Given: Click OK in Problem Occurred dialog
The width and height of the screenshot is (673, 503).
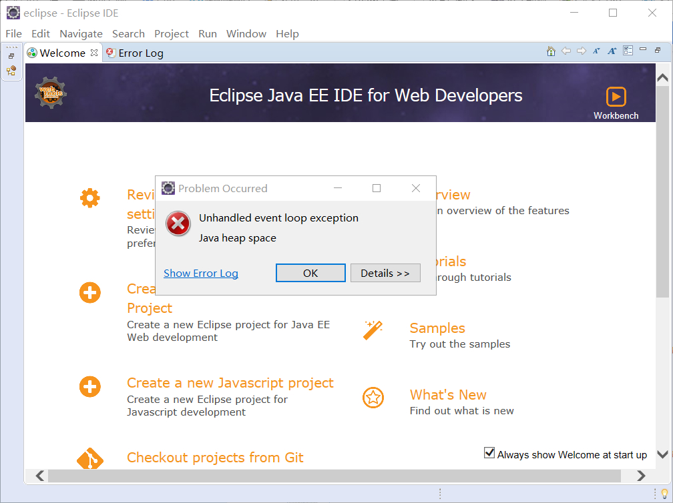Looking at the screenshot, I should coord(310,273).
